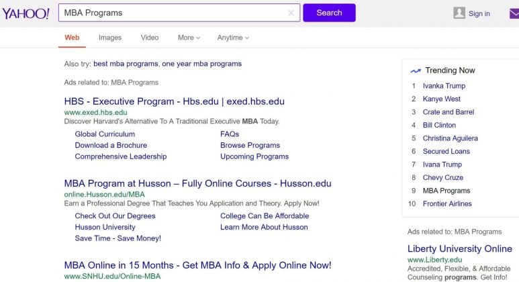The image size is (519, 282).
Task: Clear the search box with X icon
Action: (291, 13)
